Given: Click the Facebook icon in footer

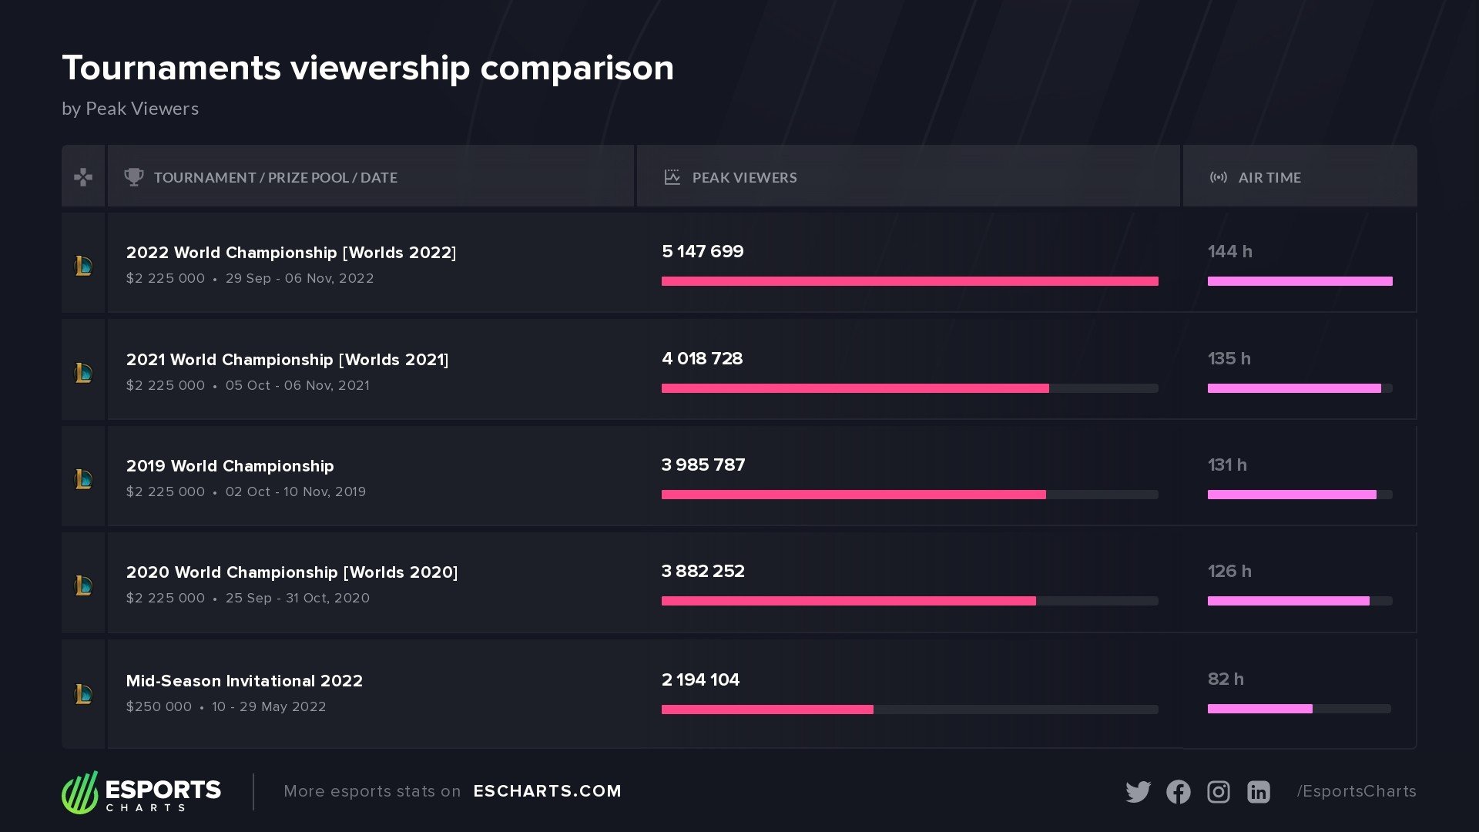Looking at the screenshot, I should tap(1178, 792).
